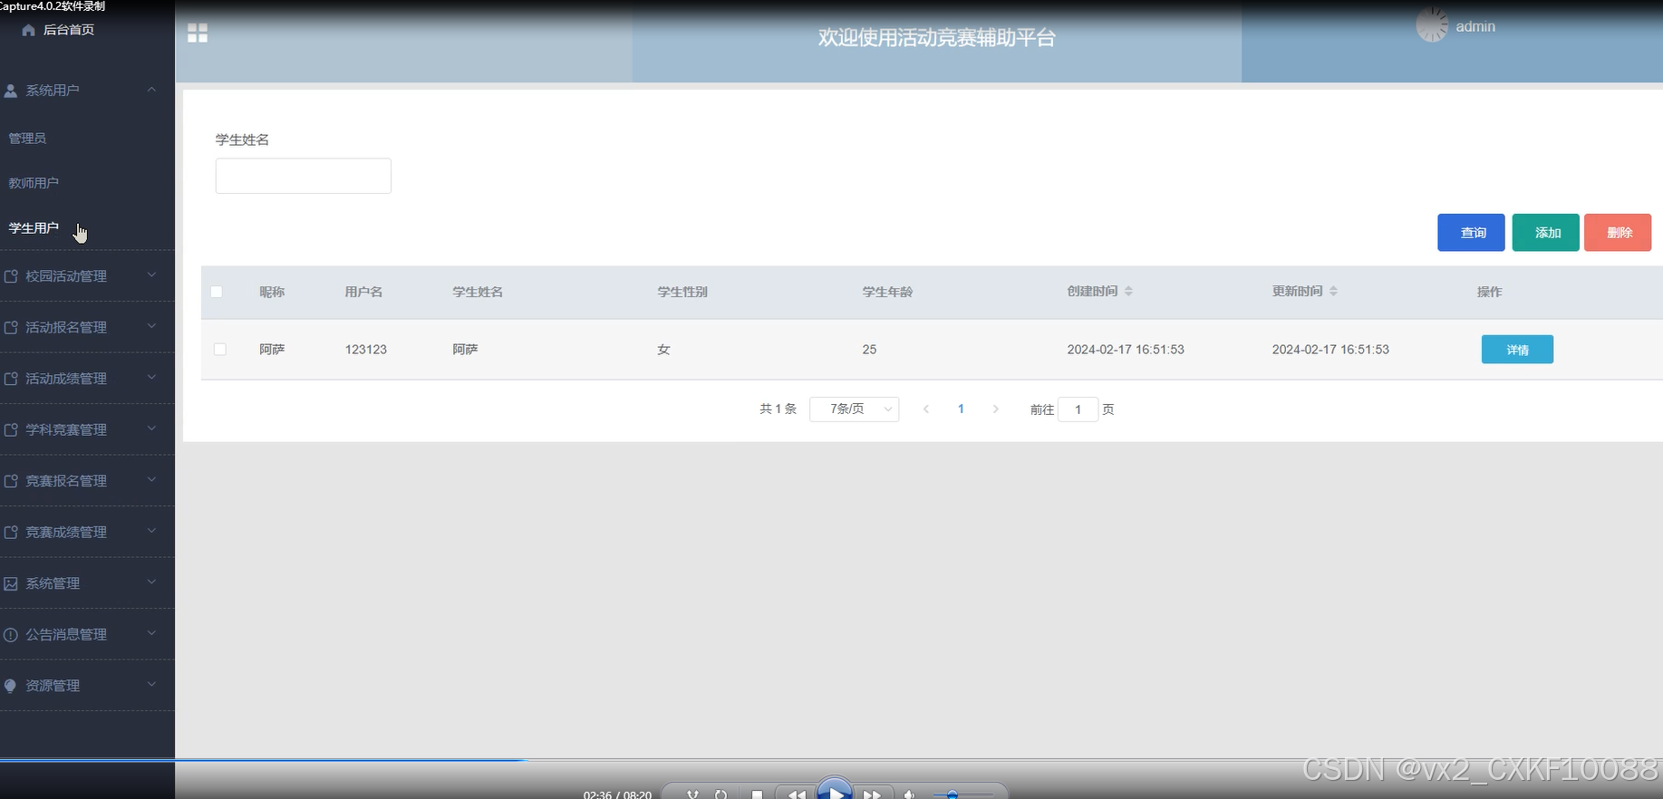1663x799 pixels.
Task: Check the checkbox for row 阿萨
Action: click(220, 349)
